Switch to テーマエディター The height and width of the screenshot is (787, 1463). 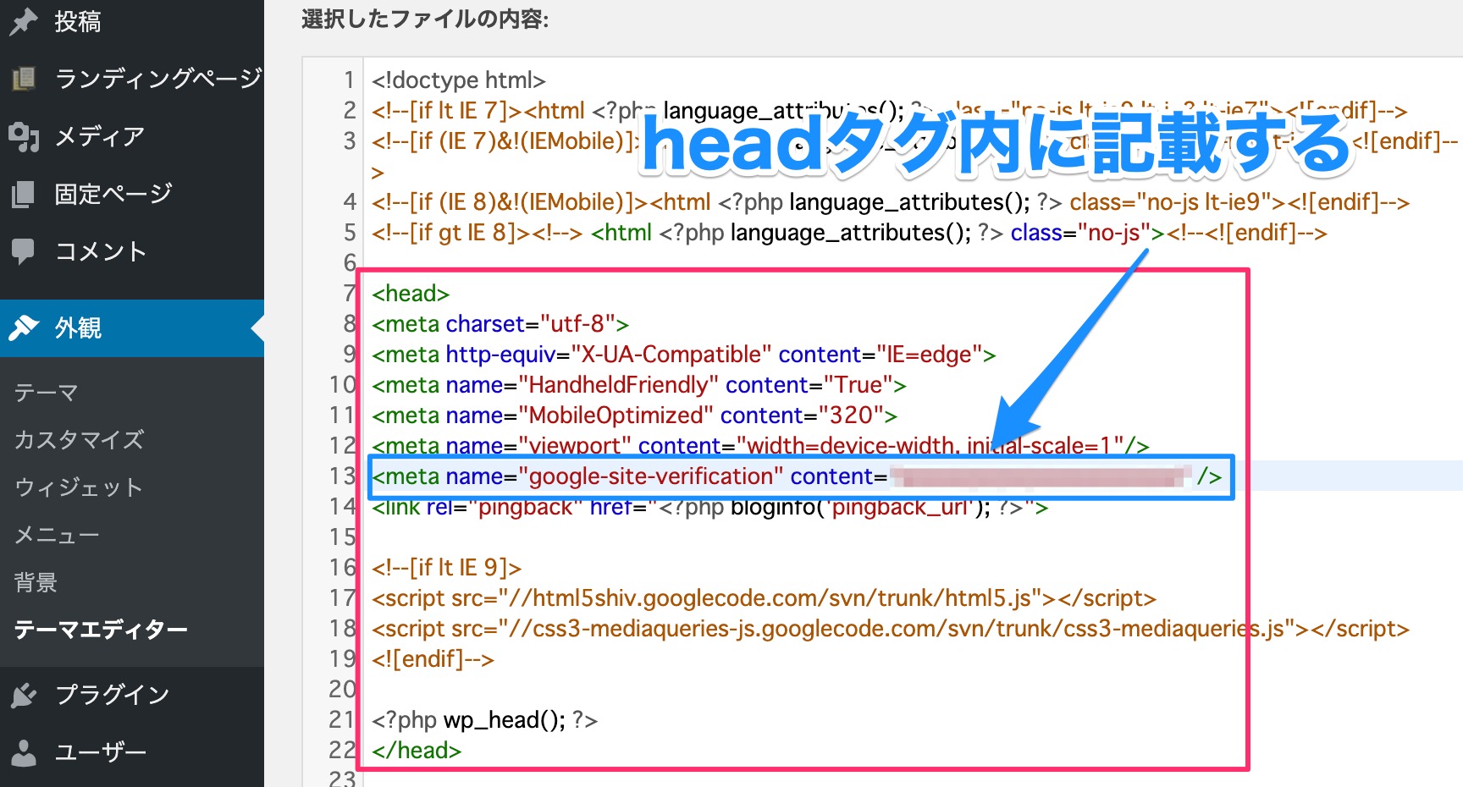tap(101, 629)
